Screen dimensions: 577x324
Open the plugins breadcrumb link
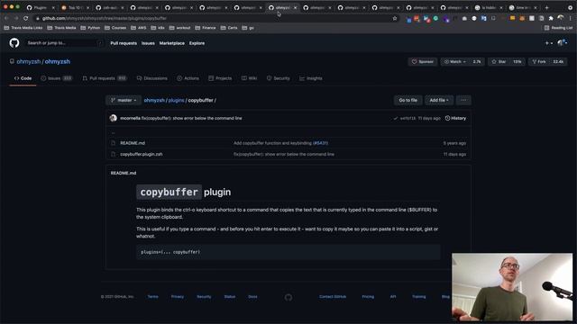pos(177,100)
